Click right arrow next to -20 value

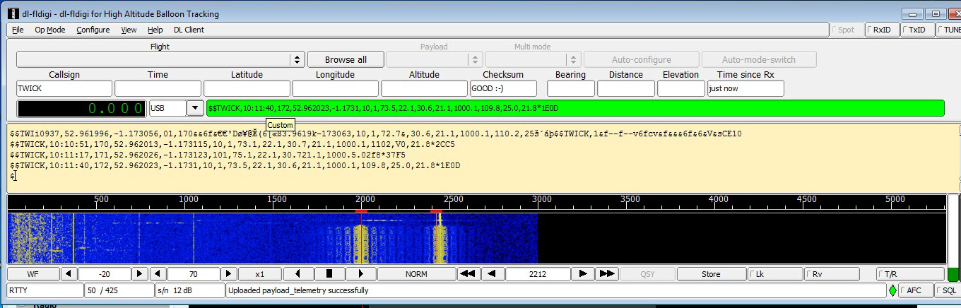pos(140,274)
